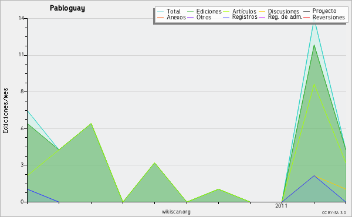Click the CC BY-SA 3.0 license text
This screenshot has width=352, height=217.
tap(334, 213)
